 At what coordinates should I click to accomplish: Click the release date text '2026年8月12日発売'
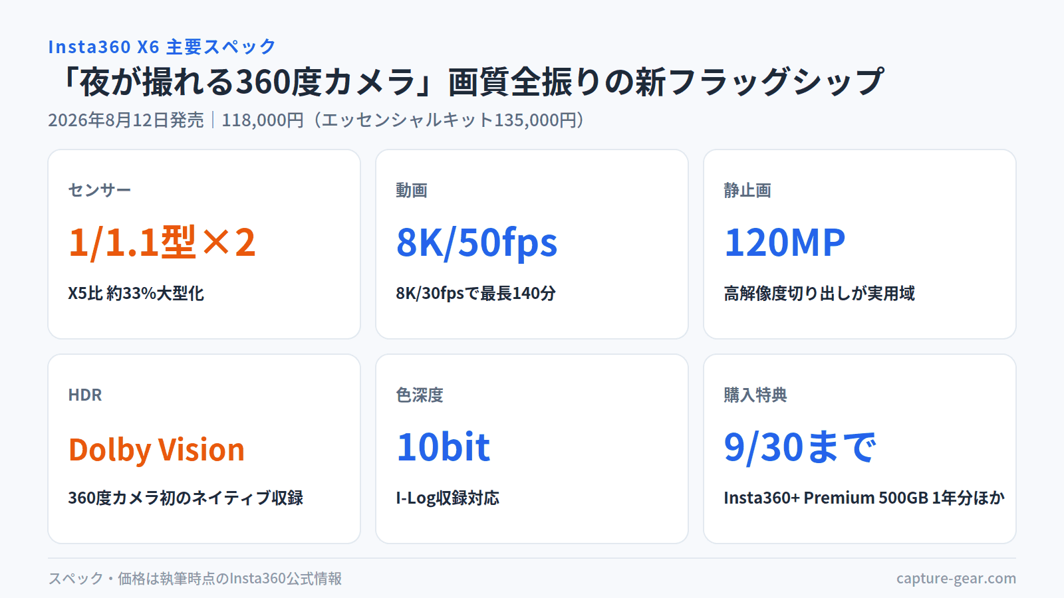click(x=126, y=120)
